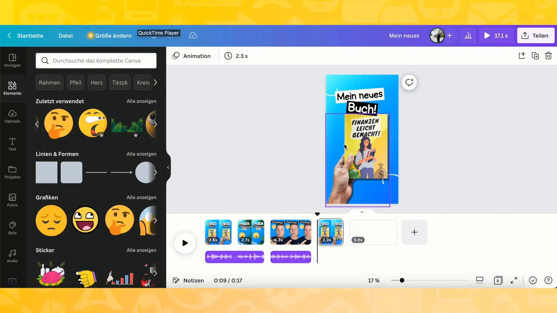The image size is (557, 313).
Task: Click the cloud save icon
Action: click(x=193, y=35)
